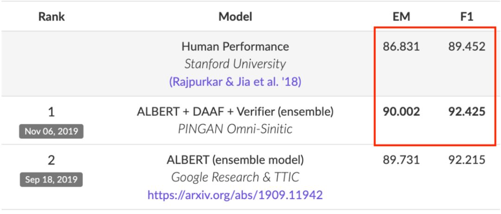Select the ALBERT (ensemble model) entry
The width and height of the screenshot is (501, 214).
pyautogui.click(x=235, y=160)
